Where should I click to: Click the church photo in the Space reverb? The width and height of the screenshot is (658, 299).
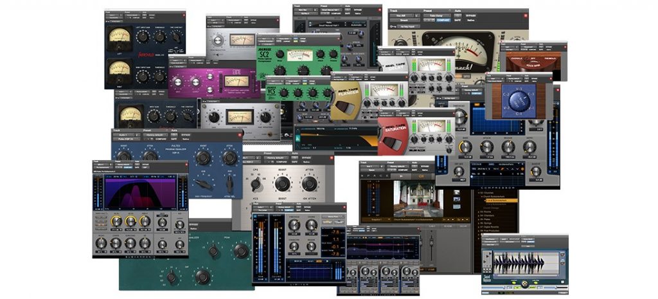click(x=420, y=199)
